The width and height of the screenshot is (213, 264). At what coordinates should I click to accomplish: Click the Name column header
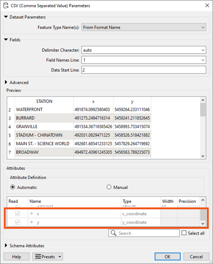click(x=74, y=201)
